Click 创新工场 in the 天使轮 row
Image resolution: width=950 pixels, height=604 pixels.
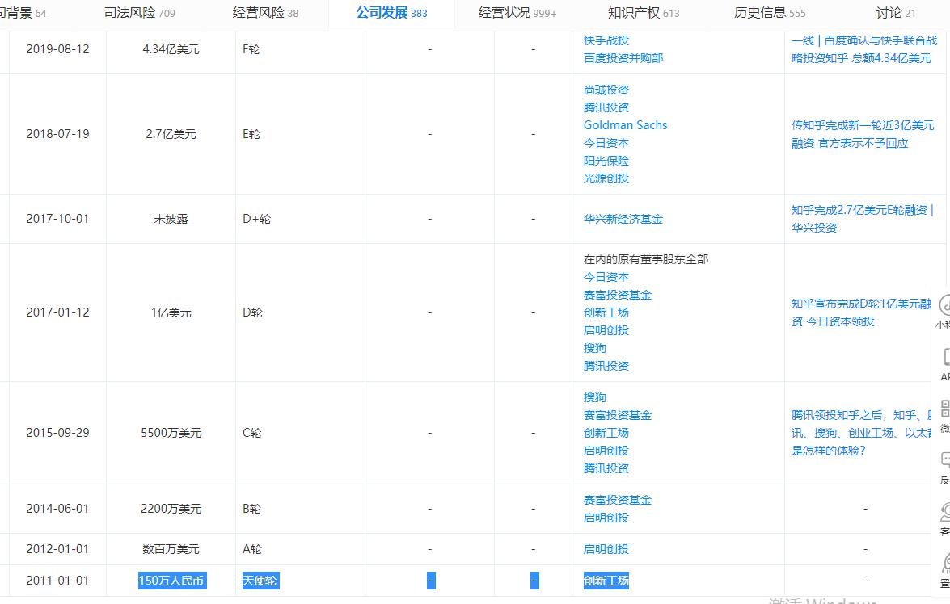tap(606, 581)
